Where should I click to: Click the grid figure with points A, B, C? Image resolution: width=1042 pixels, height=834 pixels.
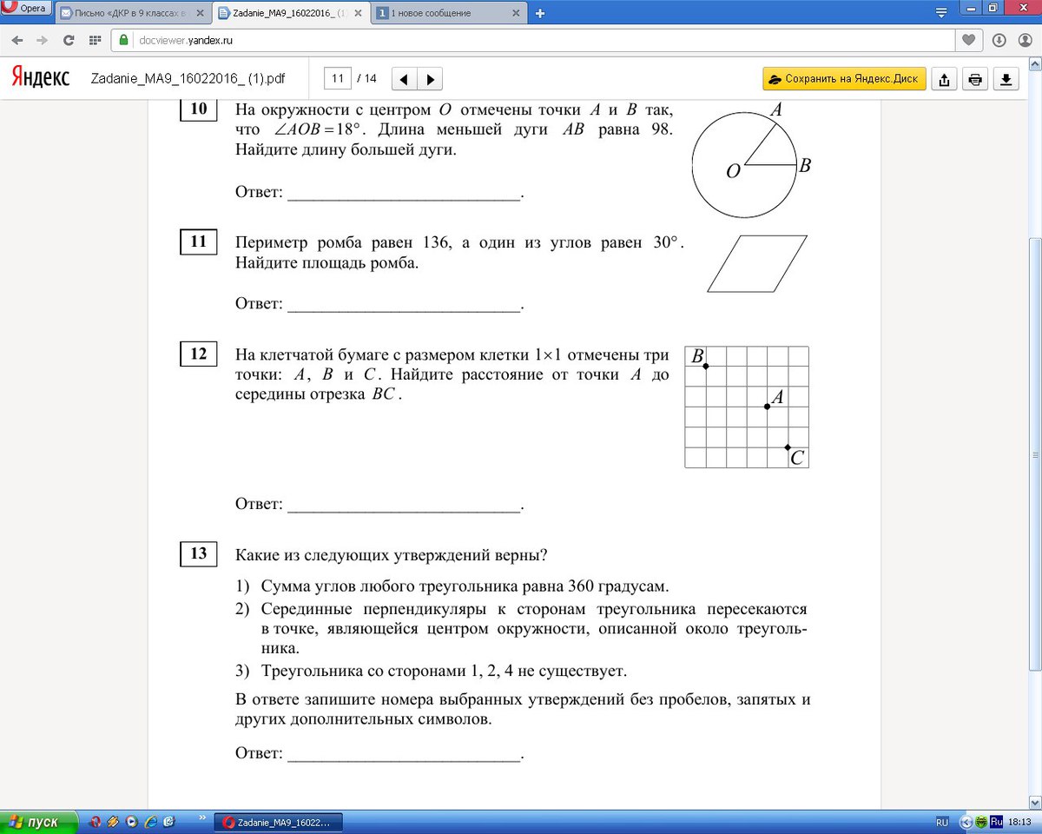click(747, 407)
